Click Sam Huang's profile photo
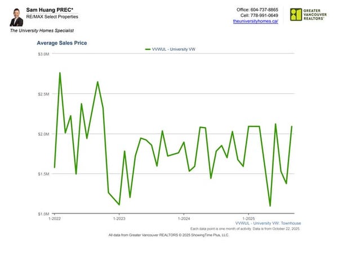 16,17
